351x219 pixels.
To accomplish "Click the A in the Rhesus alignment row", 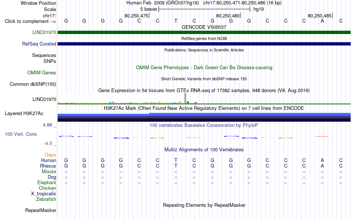I will click(322, 166).
